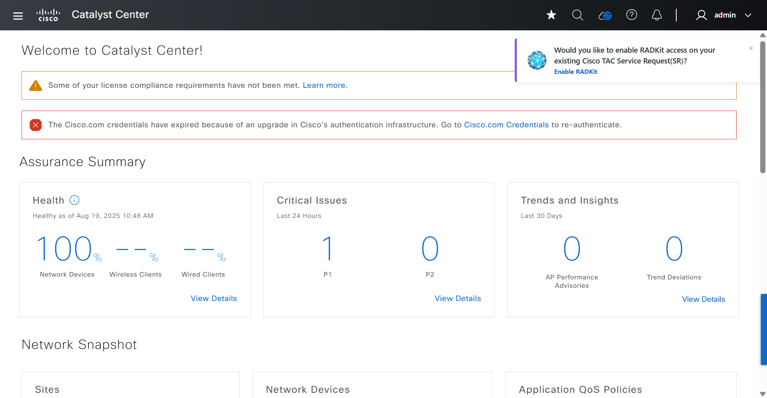Click the cloud sync status icon
Image resolution: width=767 pixels, height=398 pixels.
[605, 16]
